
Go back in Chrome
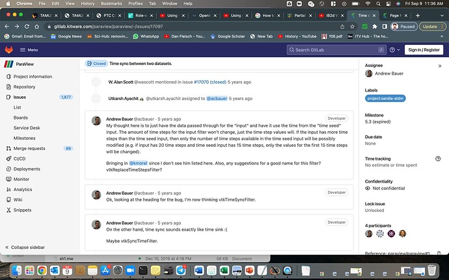click(x=7, y=27)
